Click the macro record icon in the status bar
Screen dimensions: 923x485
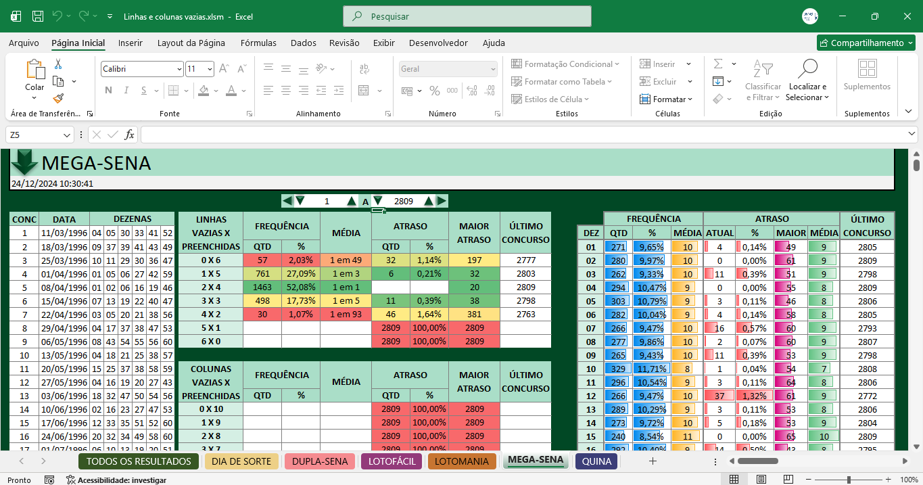point(49,480)
